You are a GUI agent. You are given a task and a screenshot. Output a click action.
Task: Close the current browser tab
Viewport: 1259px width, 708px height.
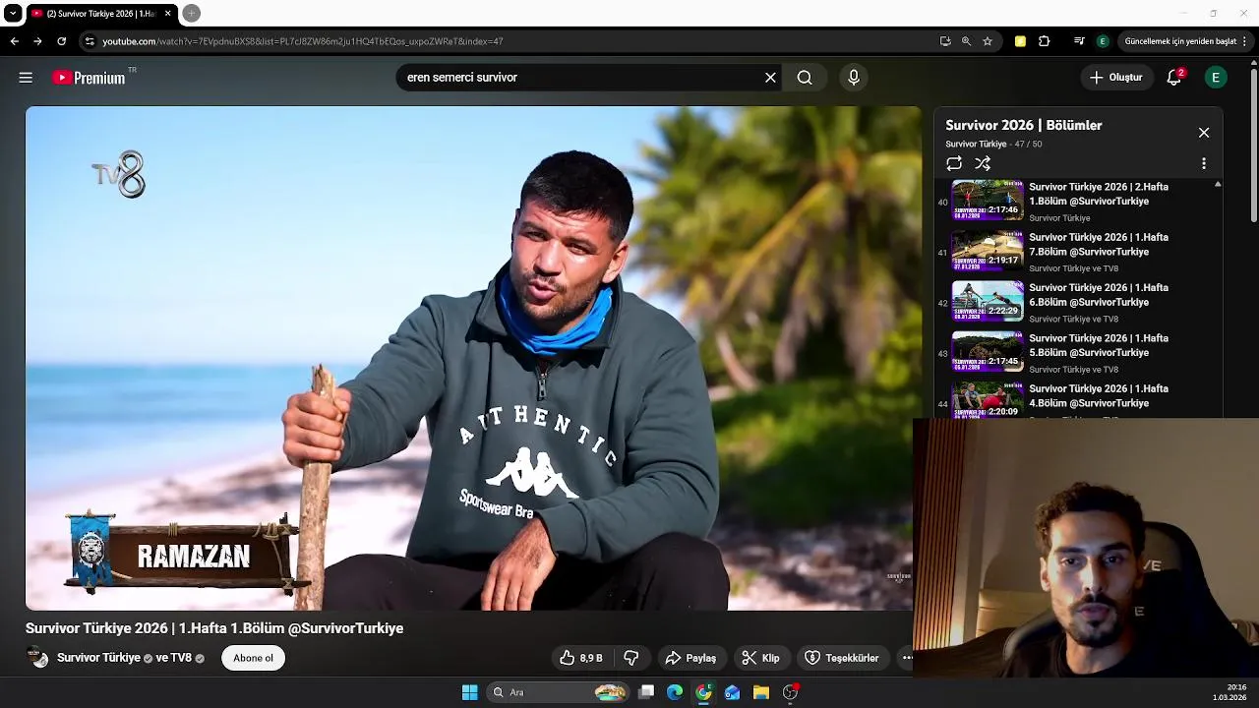point(168,14)
